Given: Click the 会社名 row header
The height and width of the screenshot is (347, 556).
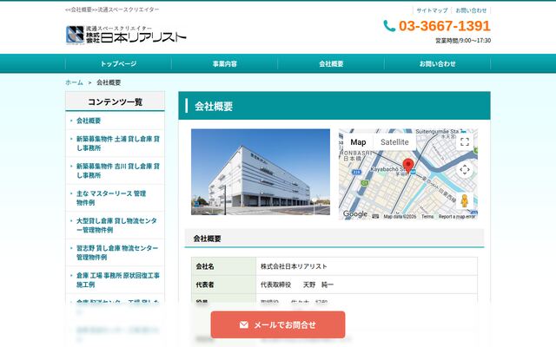Looking at the screenshot, I should (x=224, y=266).
